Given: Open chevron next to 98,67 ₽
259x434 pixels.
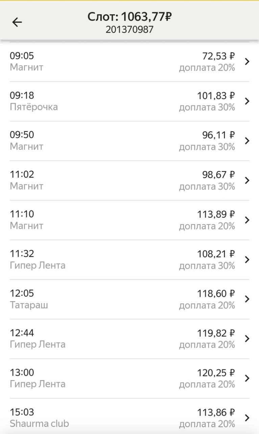Looking at the screenshot, I should (247, 180).
